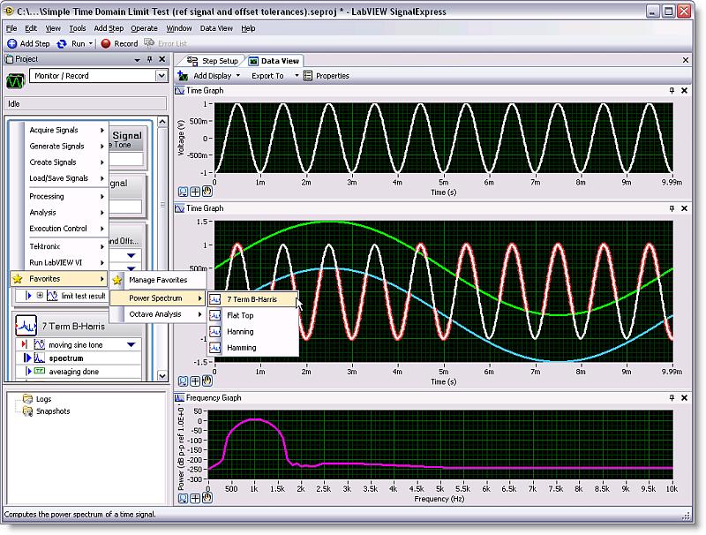Click the Properties icon in the Data View toolbar

pyautogui.click(x=308, y=76)
